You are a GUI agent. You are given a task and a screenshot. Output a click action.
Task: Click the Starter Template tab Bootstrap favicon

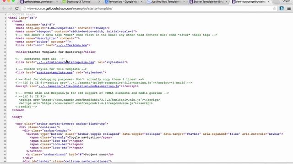click(x=191, y=2)
